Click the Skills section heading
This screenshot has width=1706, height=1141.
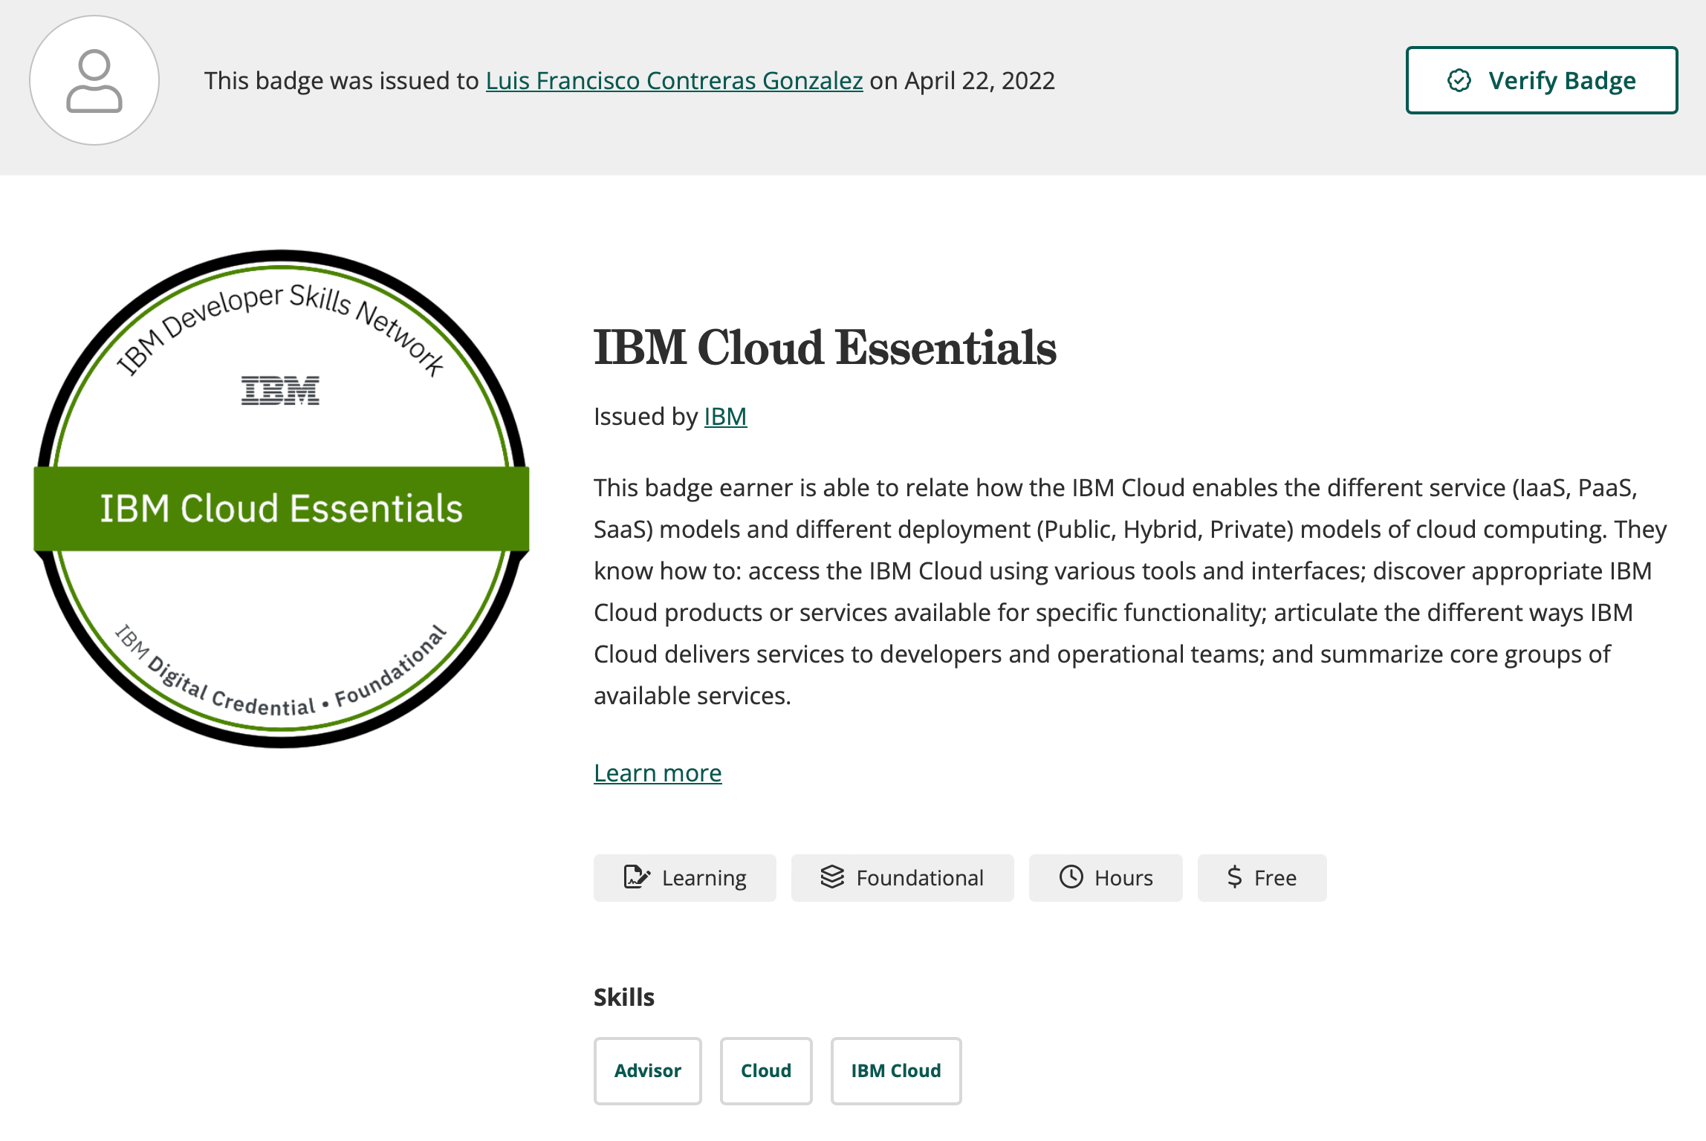[x=624, y=997]
